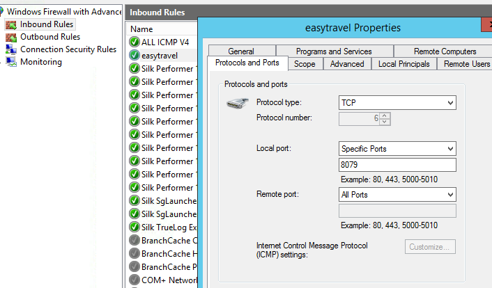Open the Programs and Services tab
492x288 pixels.
(x=334, y=51)
